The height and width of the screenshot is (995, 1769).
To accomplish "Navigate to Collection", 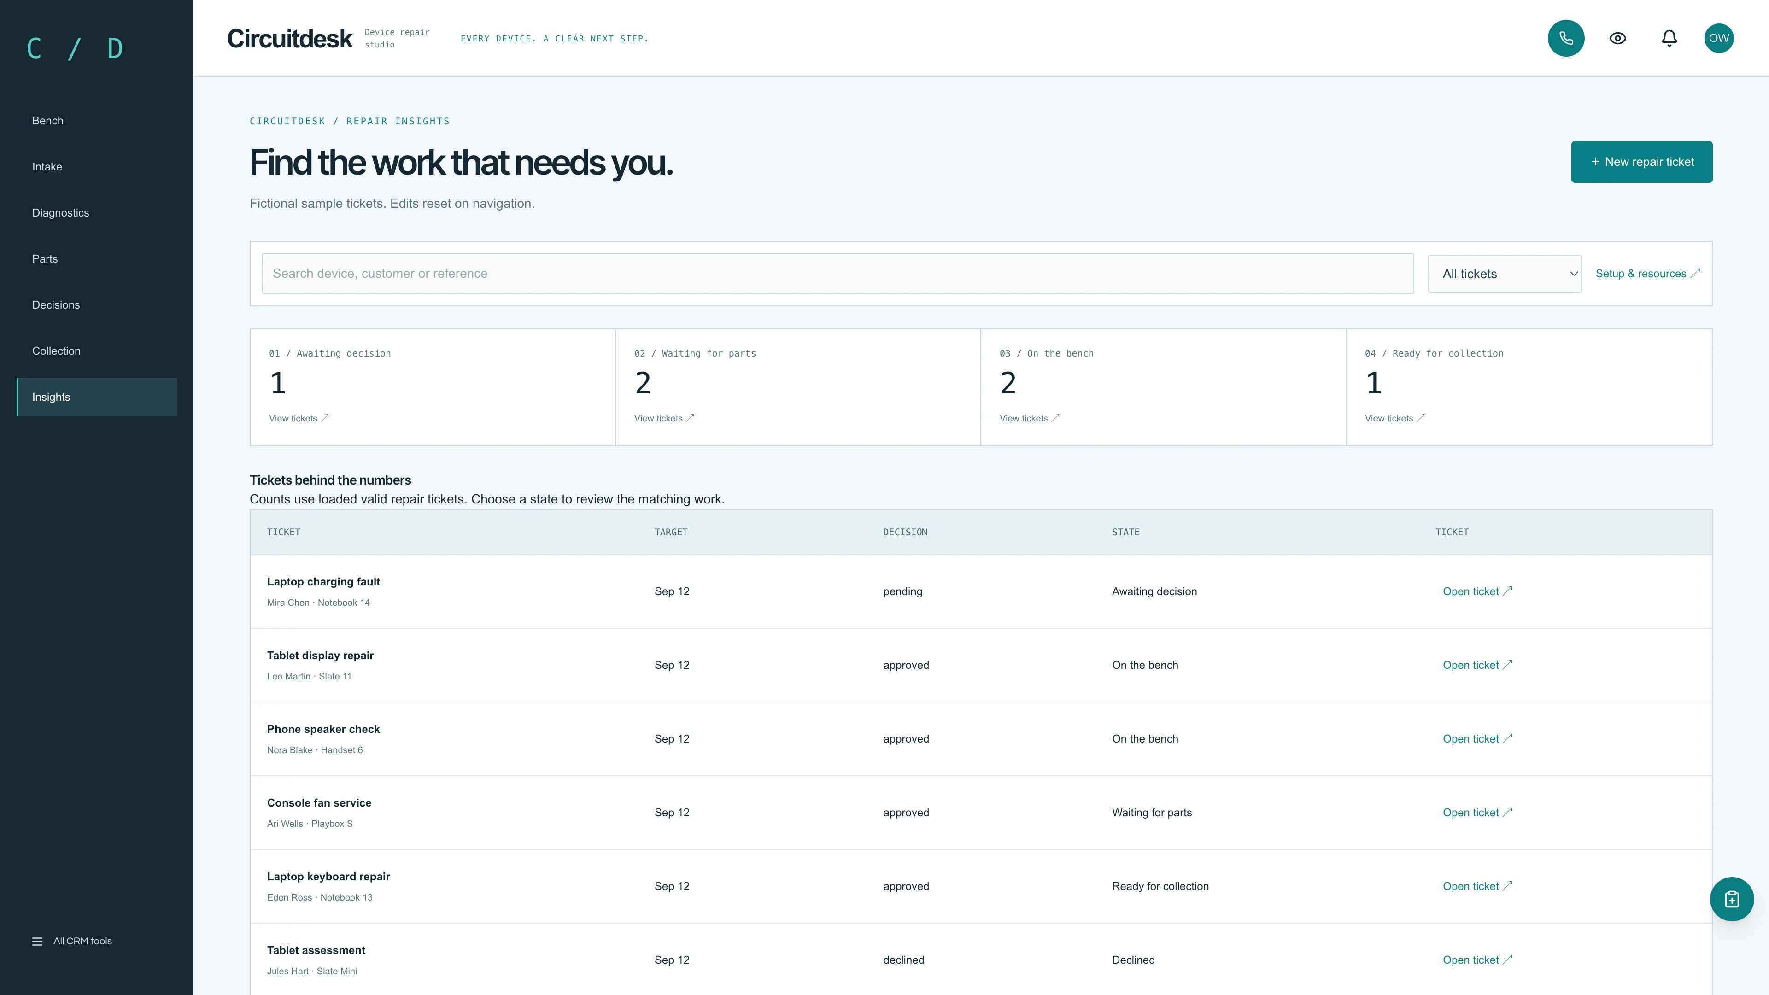I will point(97,350).
